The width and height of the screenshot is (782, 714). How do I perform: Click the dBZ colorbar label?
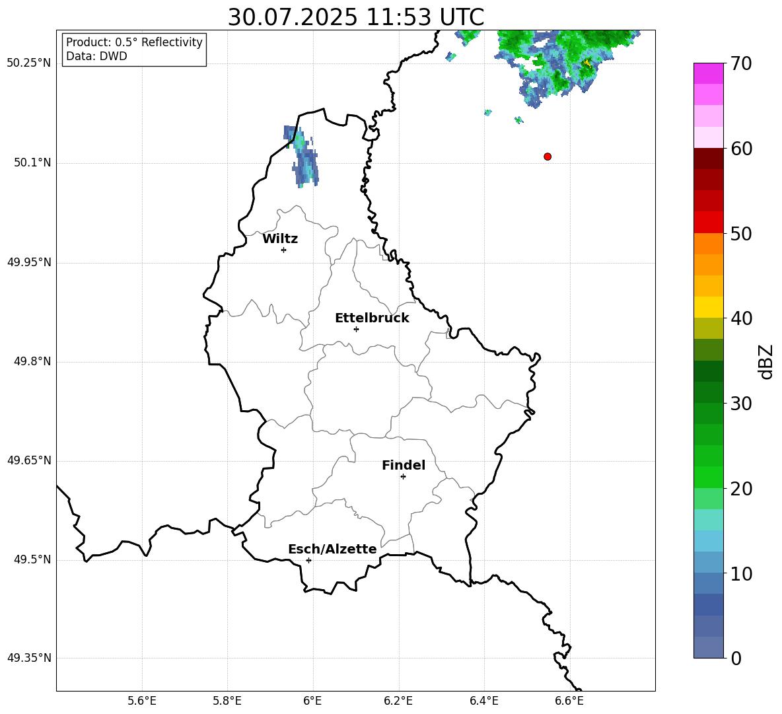766,361
